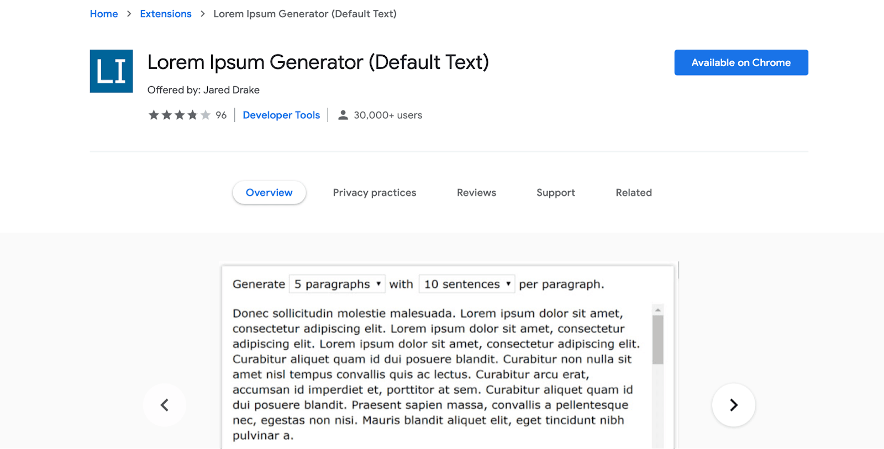Switch to the Reviews tab
Image resolution: width=884 pixels, height=449 pixels.
click(476, 192)
